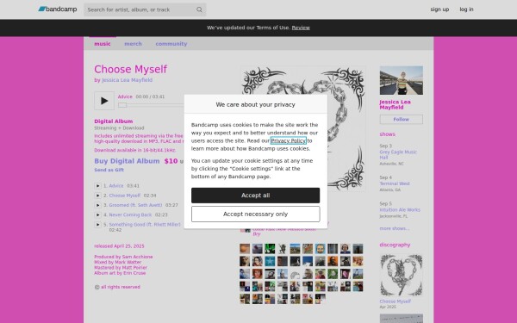Click the Jessica Lea Mayfield byline link
This screenshot has width=517, height=323.
[127, 80]
